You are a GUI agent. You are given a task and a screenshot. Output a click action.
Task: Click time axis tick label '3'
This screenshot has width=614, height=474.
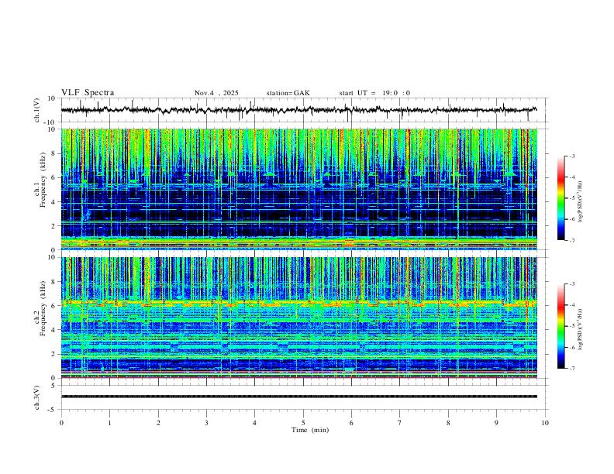206,423
